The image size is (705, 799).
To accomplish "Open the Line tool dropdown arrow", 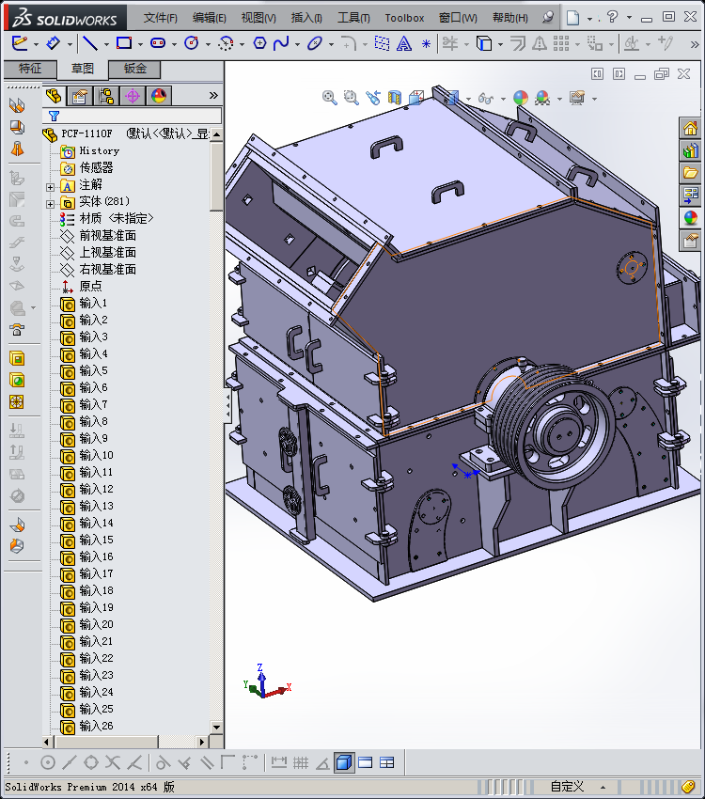I will pyautogui.click(x=106, y=45).
